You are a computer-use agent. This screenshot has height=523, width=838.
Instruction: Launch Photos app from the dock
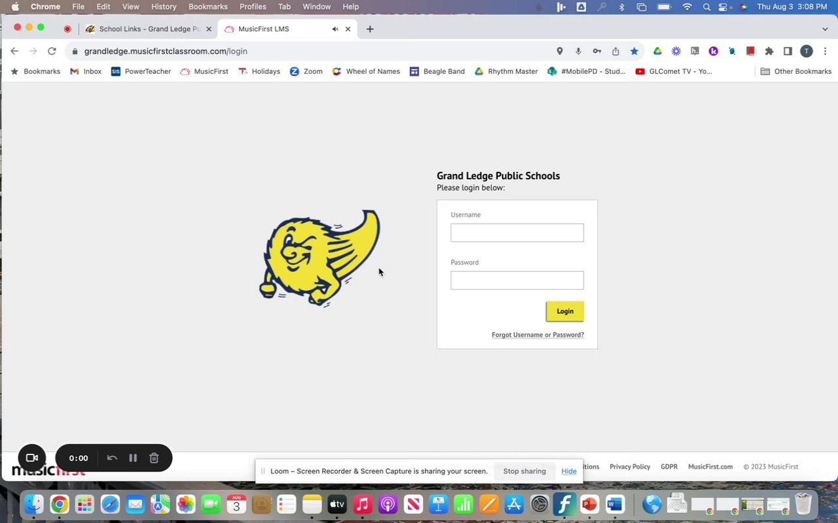(186, 504)
